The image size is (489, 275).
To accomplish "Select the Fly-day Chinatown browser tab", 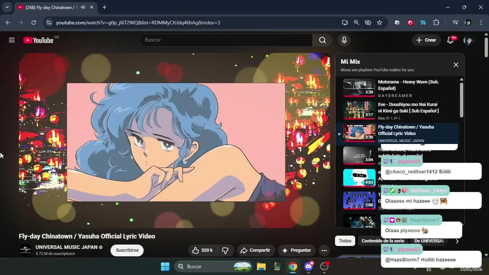I will [56, 7].
